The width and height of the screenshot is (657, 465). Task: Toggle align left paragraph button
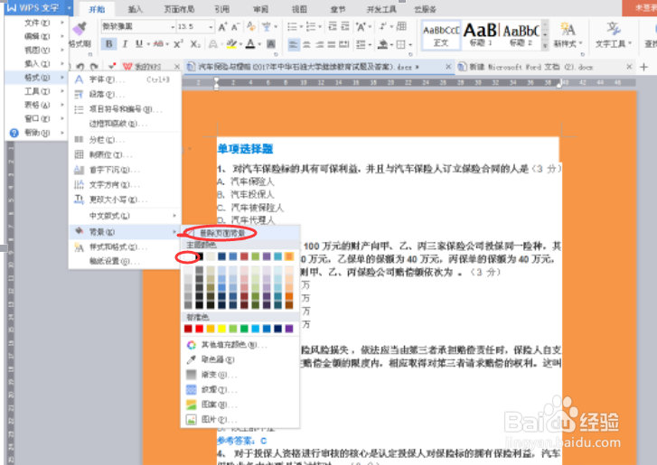click(x=294, y=44)
